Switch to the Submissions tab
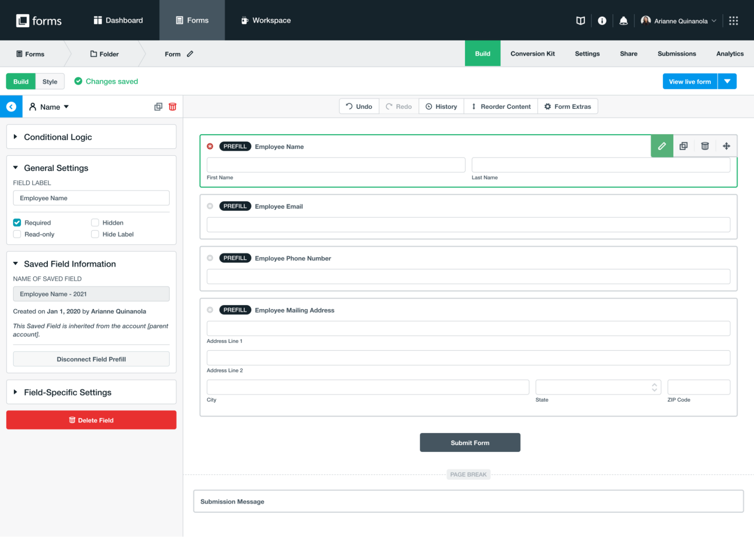The image size is (754, 537). click(x=677, y=54)
